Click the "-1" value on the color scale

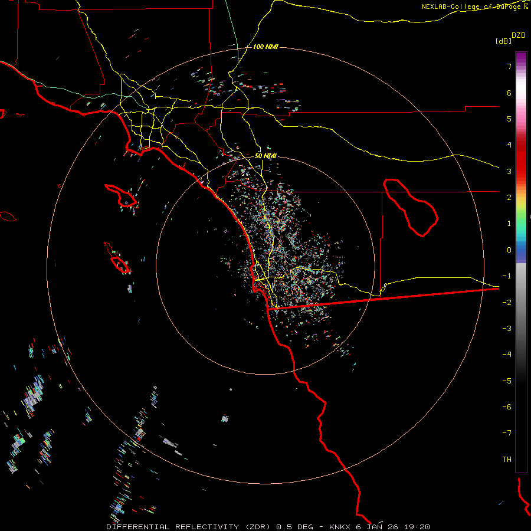507,276
